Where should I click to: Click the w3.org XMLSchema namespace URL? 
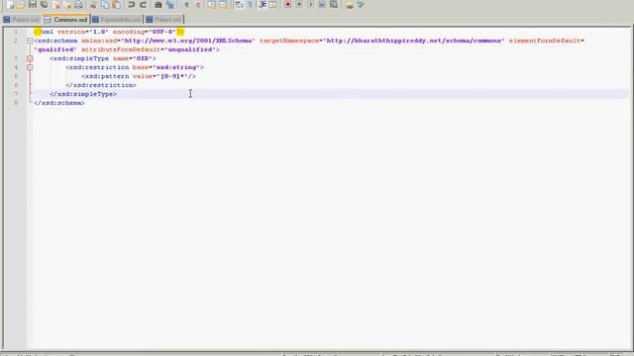[x=188, y=41]
